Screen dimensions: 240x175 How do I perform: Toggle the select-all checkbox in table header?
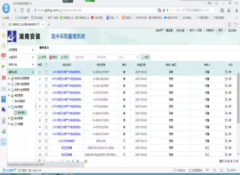[46, 65]
